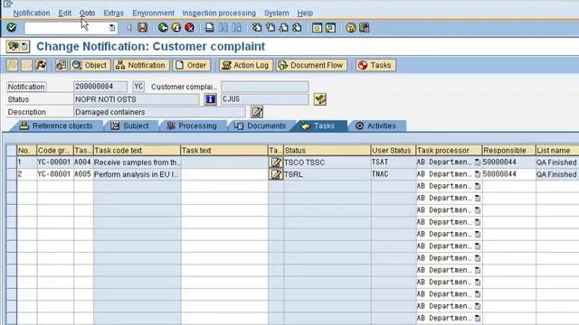The width and height of the screenshot is (579, 325).
Task: Switch to the Reference objects tab
Action: point(56,125)
